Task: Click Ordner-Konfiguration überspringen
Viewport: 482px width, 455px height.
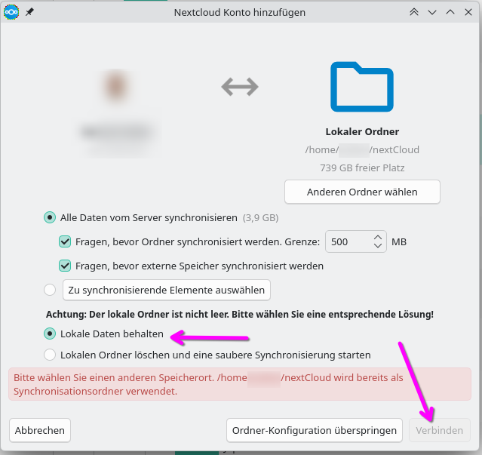Action: (314, 431)
